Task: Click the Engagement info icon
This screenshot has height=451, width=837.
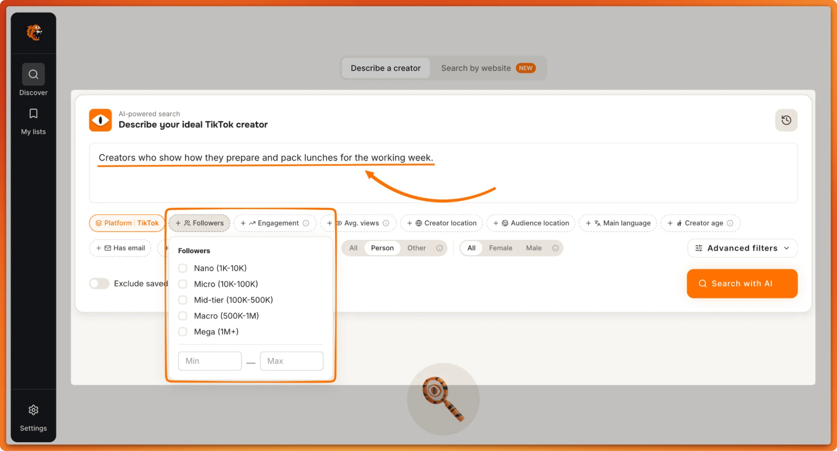Action: (x=306, y=223)
